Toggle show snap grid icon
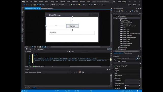The image size is (163, 92). 35,47
